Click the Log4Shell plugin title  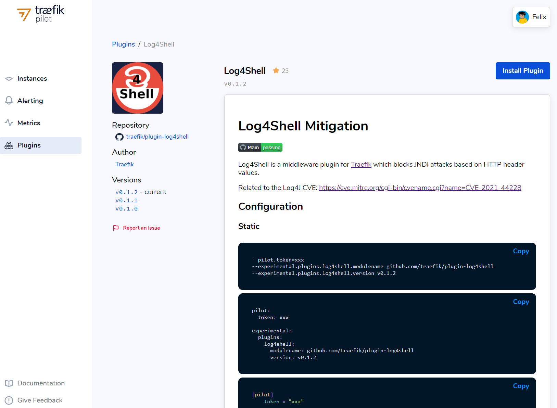click(245, 71)
